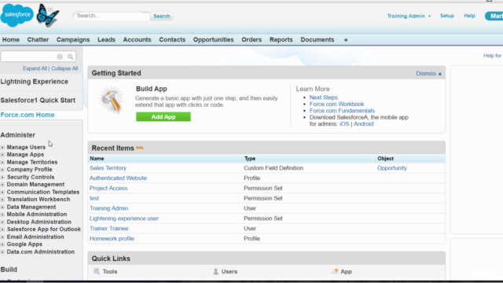Open the plus all tabs icon
503x283 pixels.
[346, 40]
